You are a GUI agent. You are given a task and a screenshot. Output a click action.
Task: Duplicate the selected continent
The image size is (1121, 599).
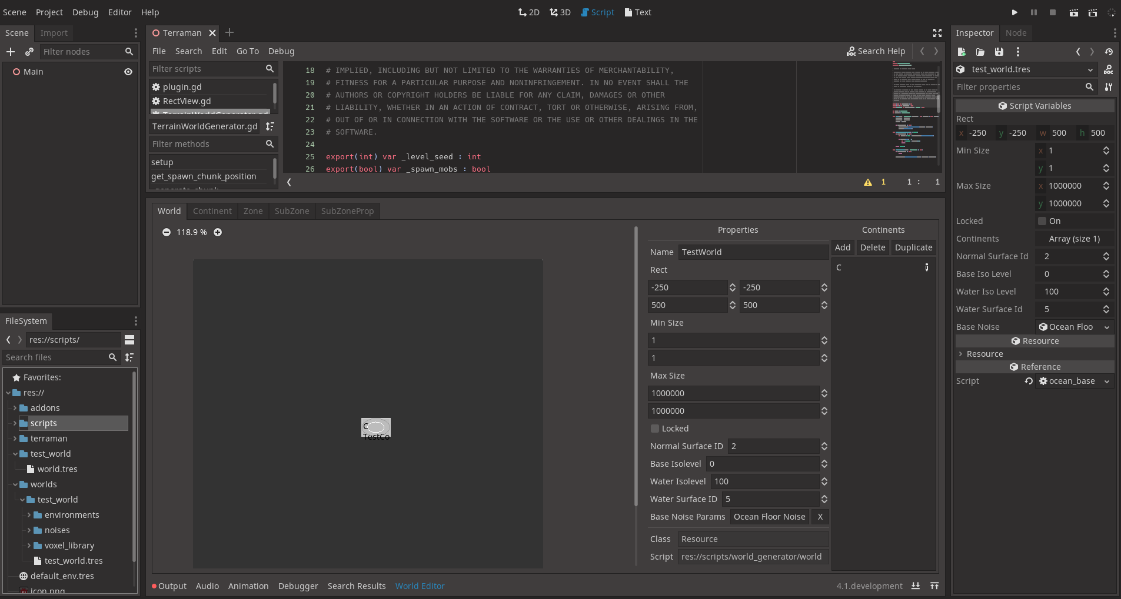[913, 247]
